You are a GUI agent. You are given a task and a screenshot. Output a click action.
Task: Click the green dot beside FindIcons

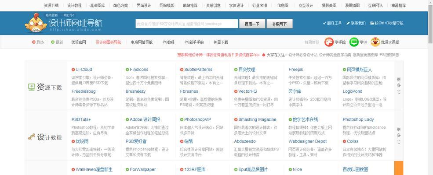tap(127, 70)
